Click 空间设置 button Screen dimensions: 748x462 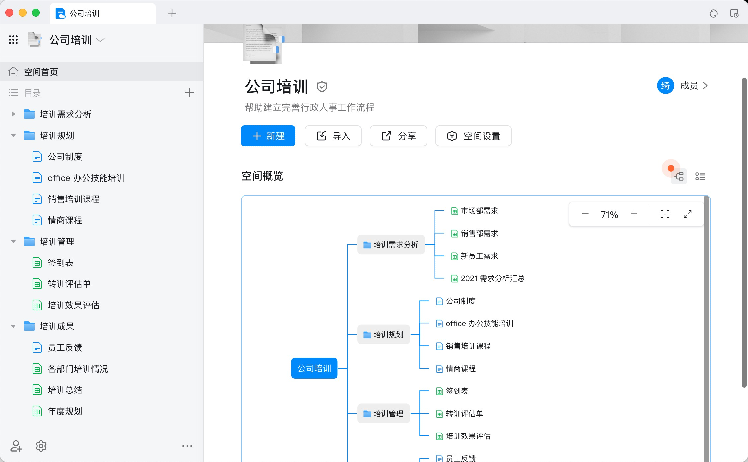[473, 136]
